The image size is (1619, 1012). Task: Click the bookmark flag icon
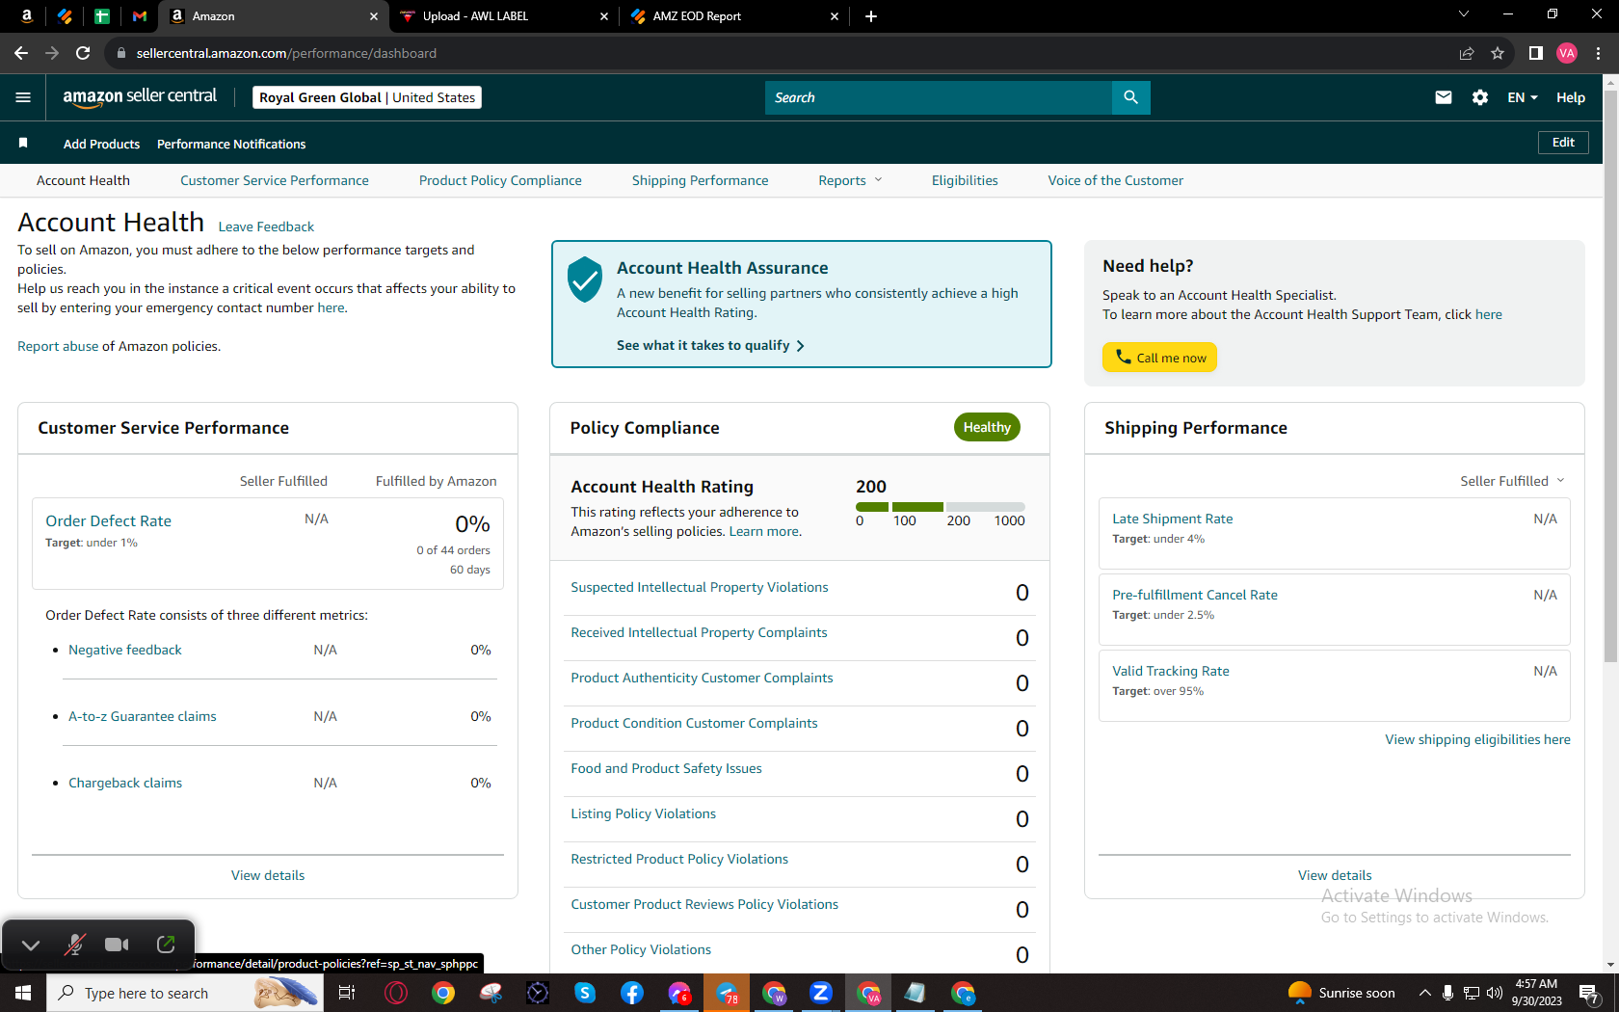(x=23, y=144)
